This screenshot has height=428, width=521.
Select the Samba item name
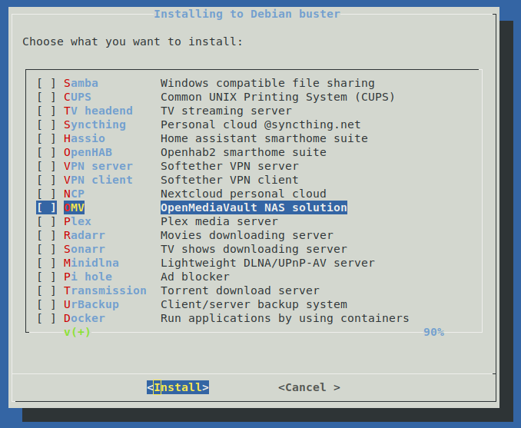coord(81,83)
